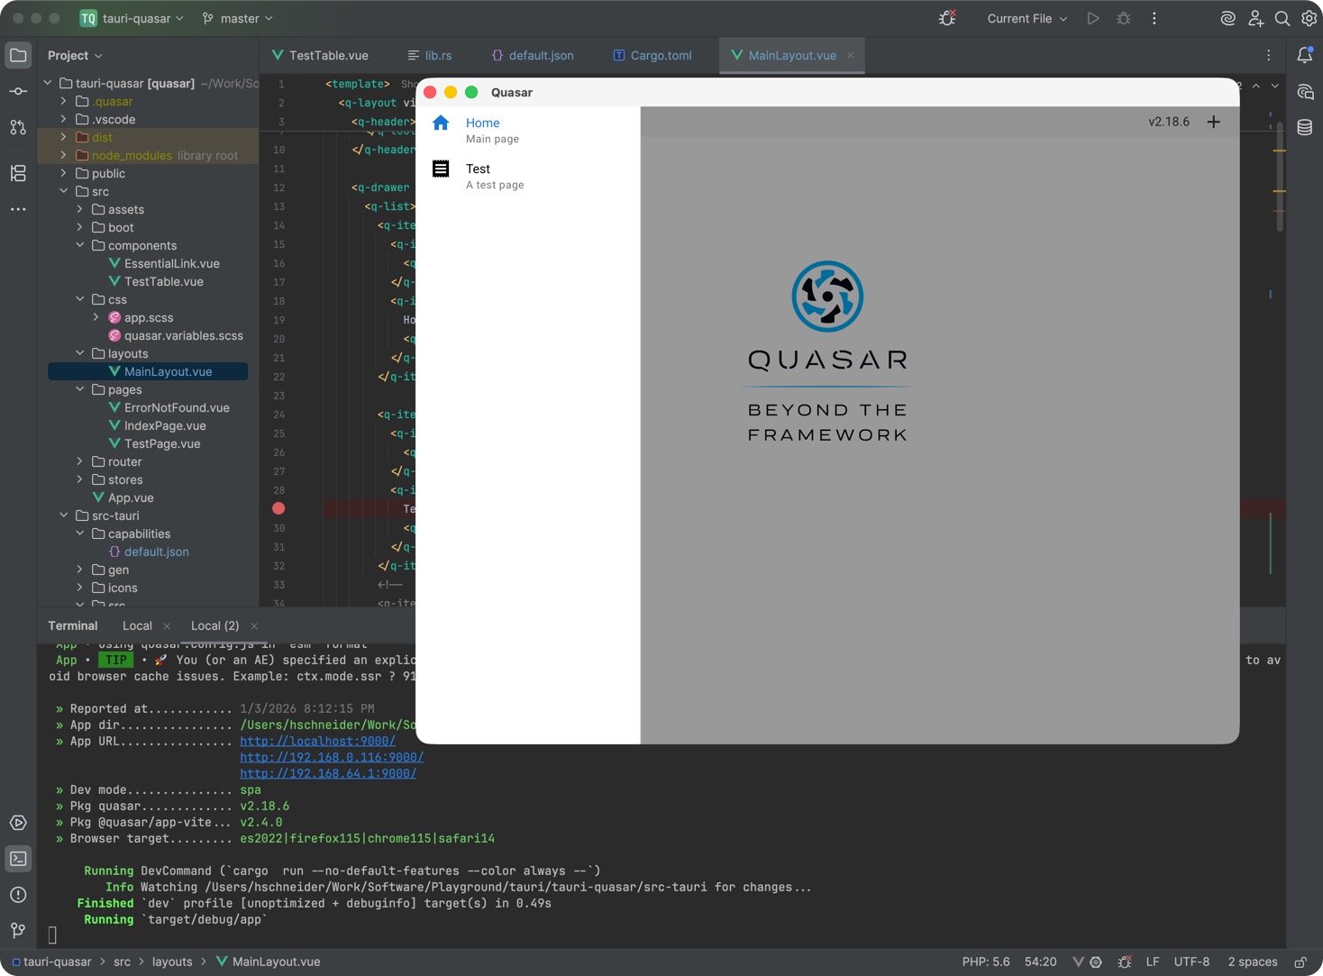Click the editor vertical scrollbar

click(x=1280, y=178)
